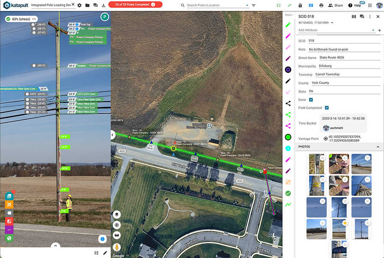Select the green circle node tool
Image resolution: width=384 pixels, height=258 pixels.
pos(288,137)
